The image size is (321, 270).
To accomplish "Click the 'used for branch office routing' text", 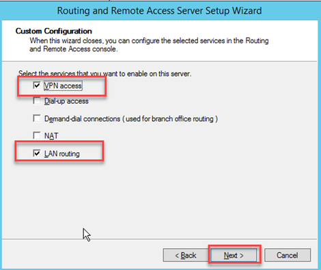I will click(x=170, y=119).
